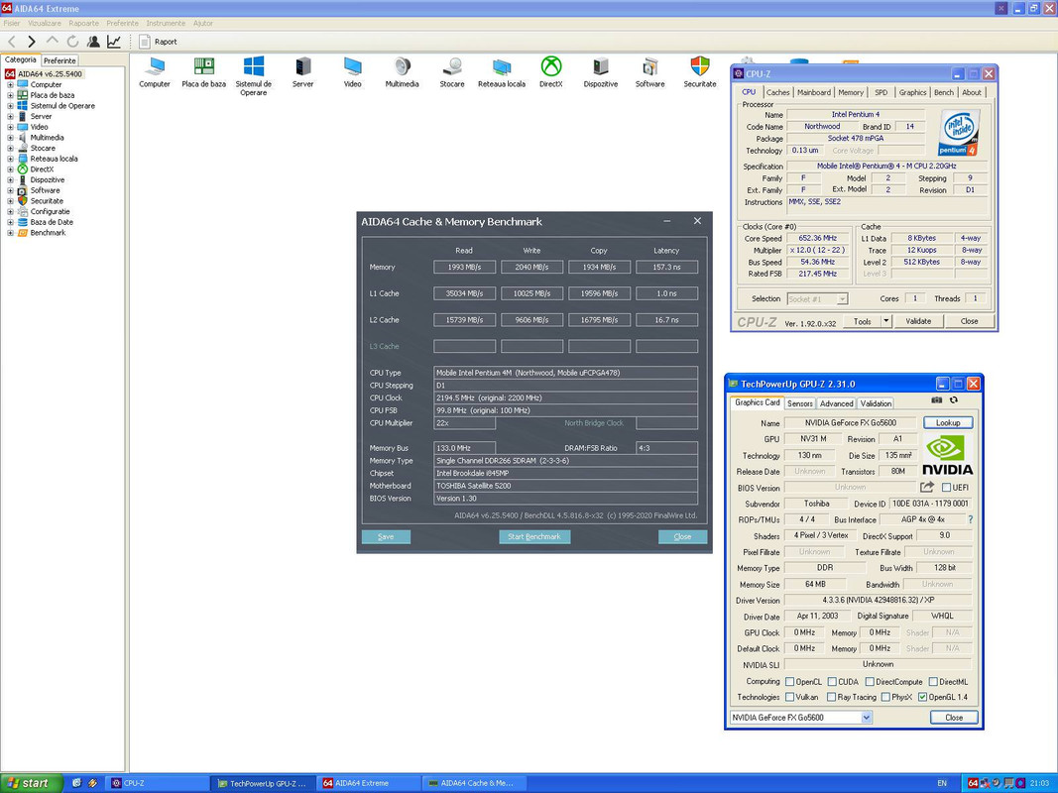Screen dimensions: 1058x793
Task: Switch to the CPU-Z Mainboard tab
Action: point(814,92)
